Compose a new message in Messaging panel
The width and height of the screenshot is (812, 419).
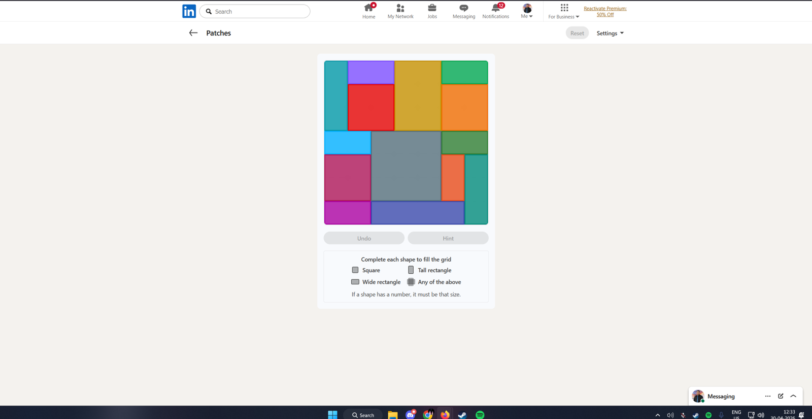pyautogui.click(x=781, y=396)
